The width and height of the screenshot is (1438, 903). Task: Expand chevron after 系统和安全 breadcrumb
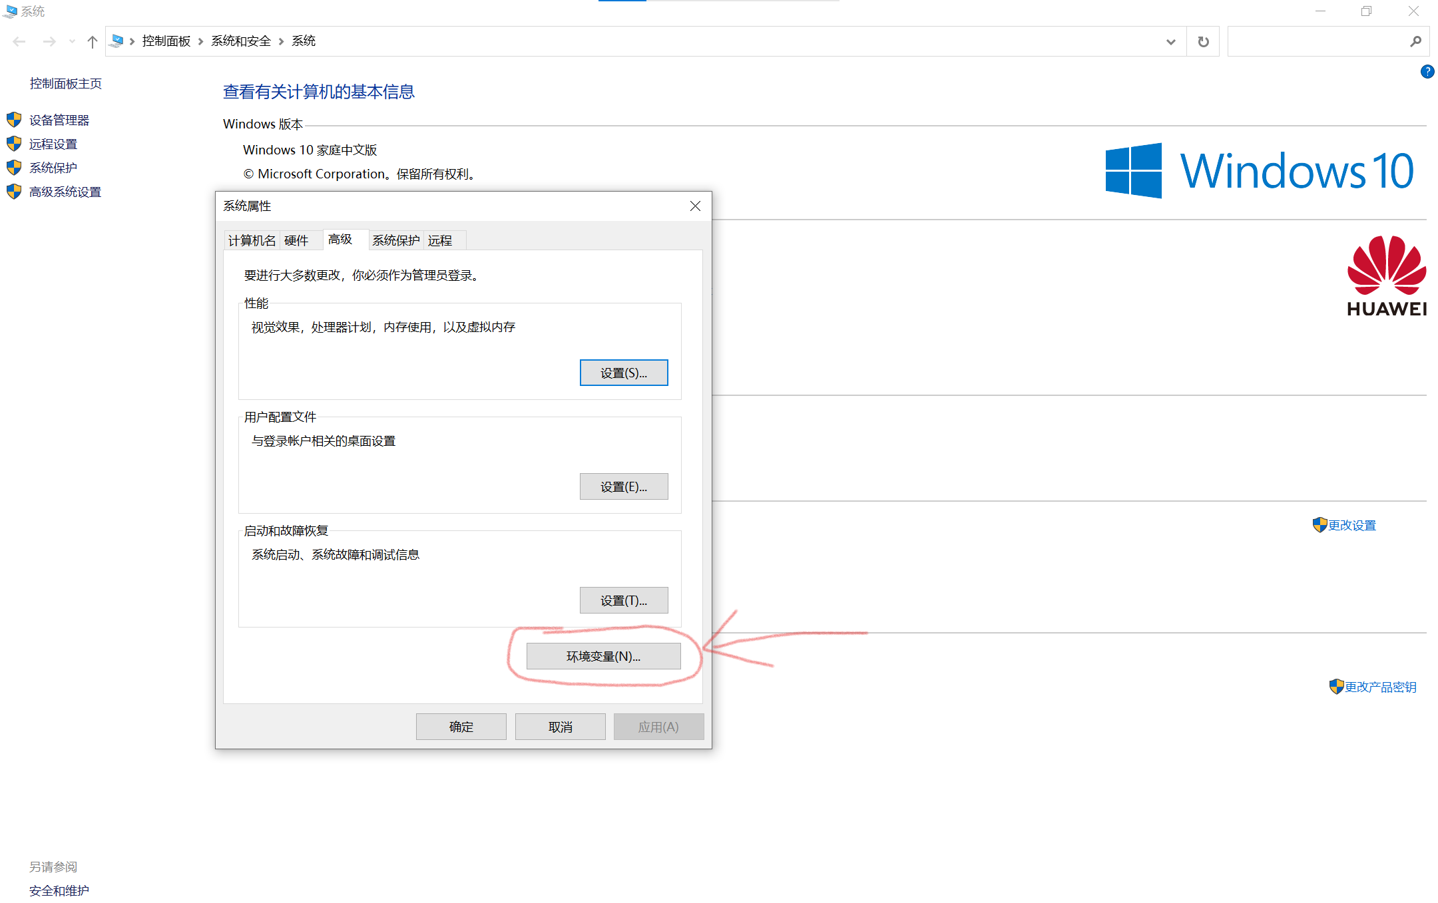(281, 41)
